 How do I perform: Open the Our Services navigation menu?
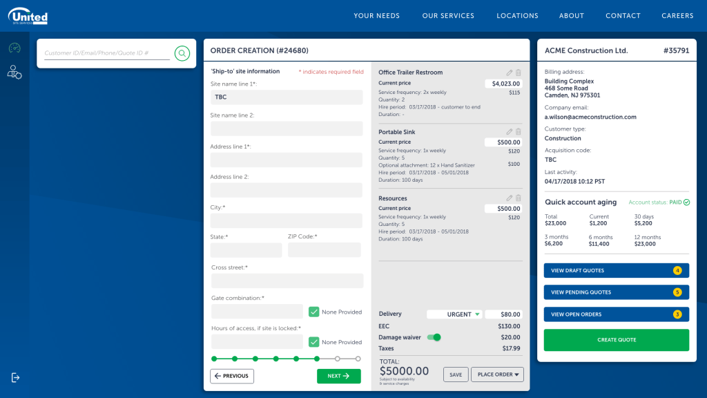[448, 16]
